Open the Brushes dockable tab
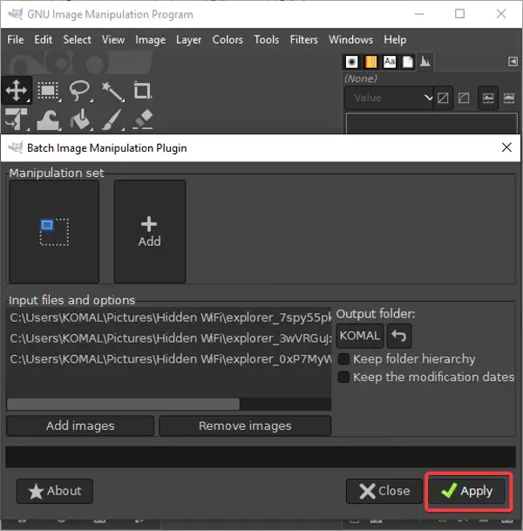Viewport: 523px width, 531px height. [x=351, y=62]
